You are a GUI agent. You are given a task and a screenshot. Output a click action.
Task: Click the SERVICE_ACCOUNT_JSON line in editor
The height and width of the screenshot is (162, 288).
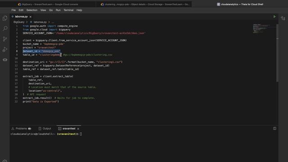[84, 33]
